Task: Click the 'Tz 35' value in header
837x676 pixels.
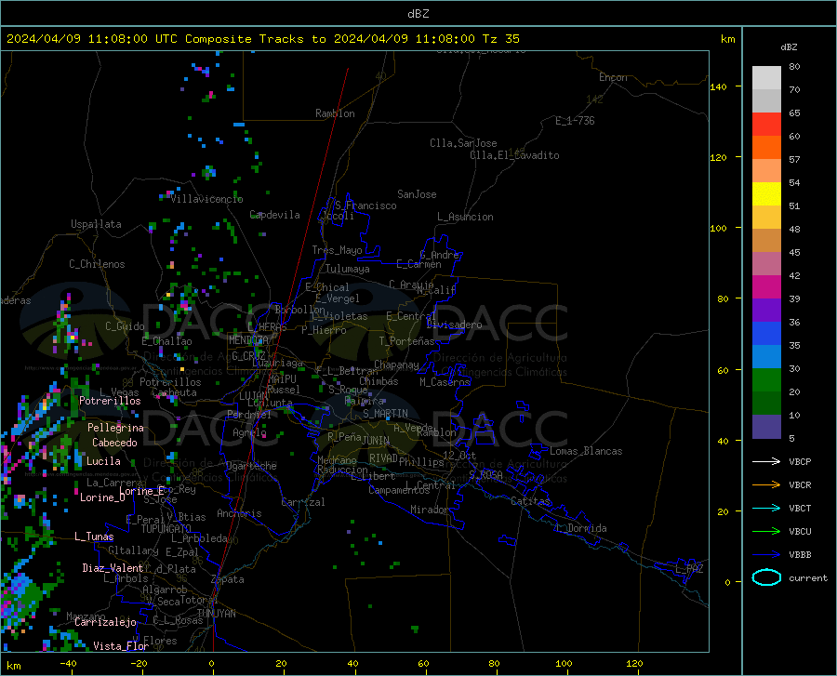Action: (x=500, y=39)
